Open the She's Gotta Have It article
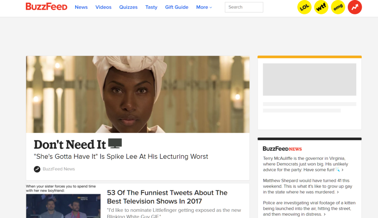The image size is (378, 218). click(121, 156)
